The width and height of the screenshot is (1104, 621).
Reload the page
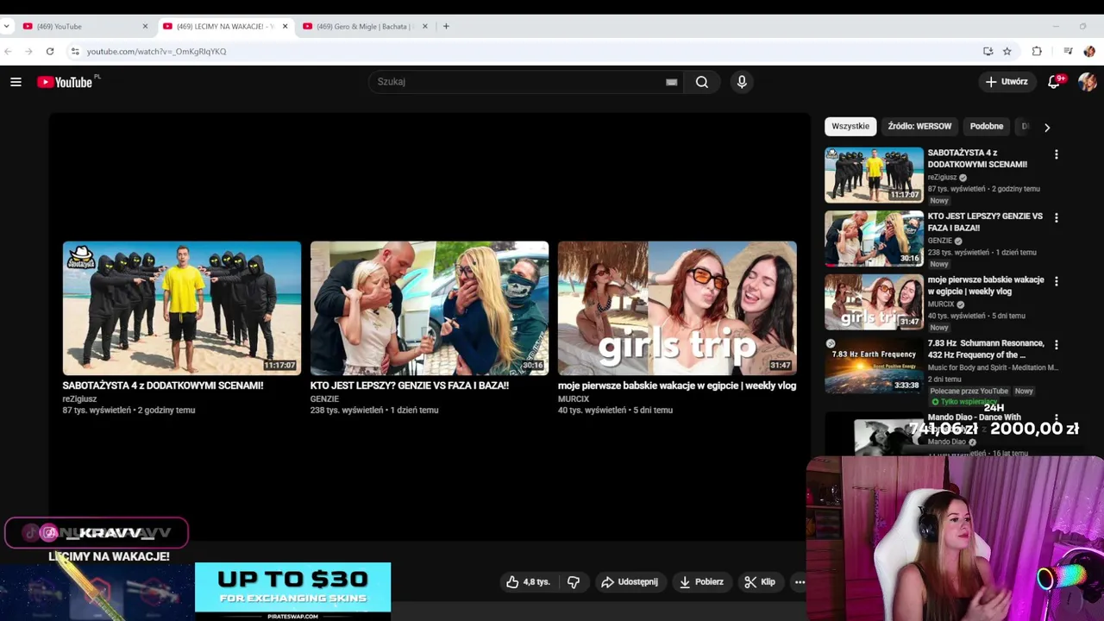tap(50, 51)
